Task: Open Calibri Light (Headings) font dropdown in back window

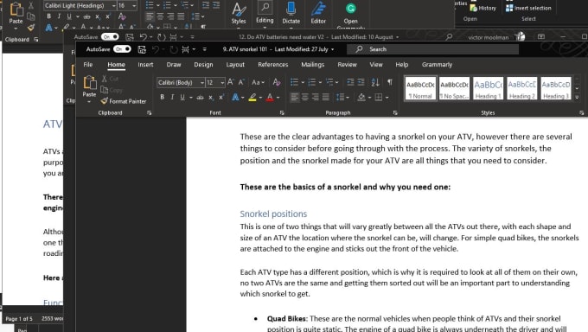Action: tap(113, 6)
